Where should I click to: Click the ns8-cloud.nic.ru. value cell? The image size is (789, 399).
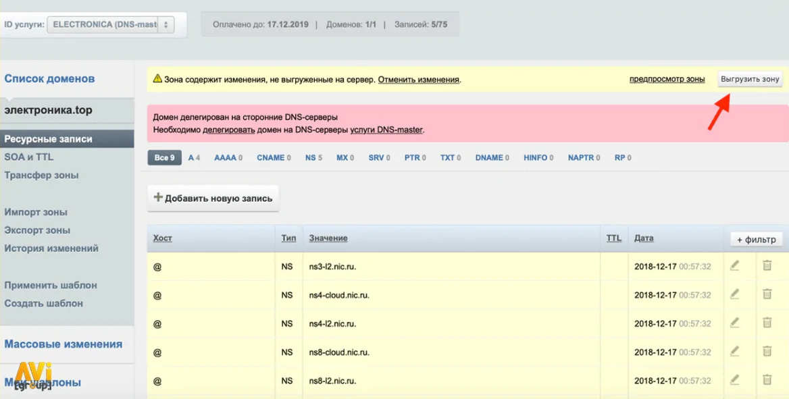(451, 352)
